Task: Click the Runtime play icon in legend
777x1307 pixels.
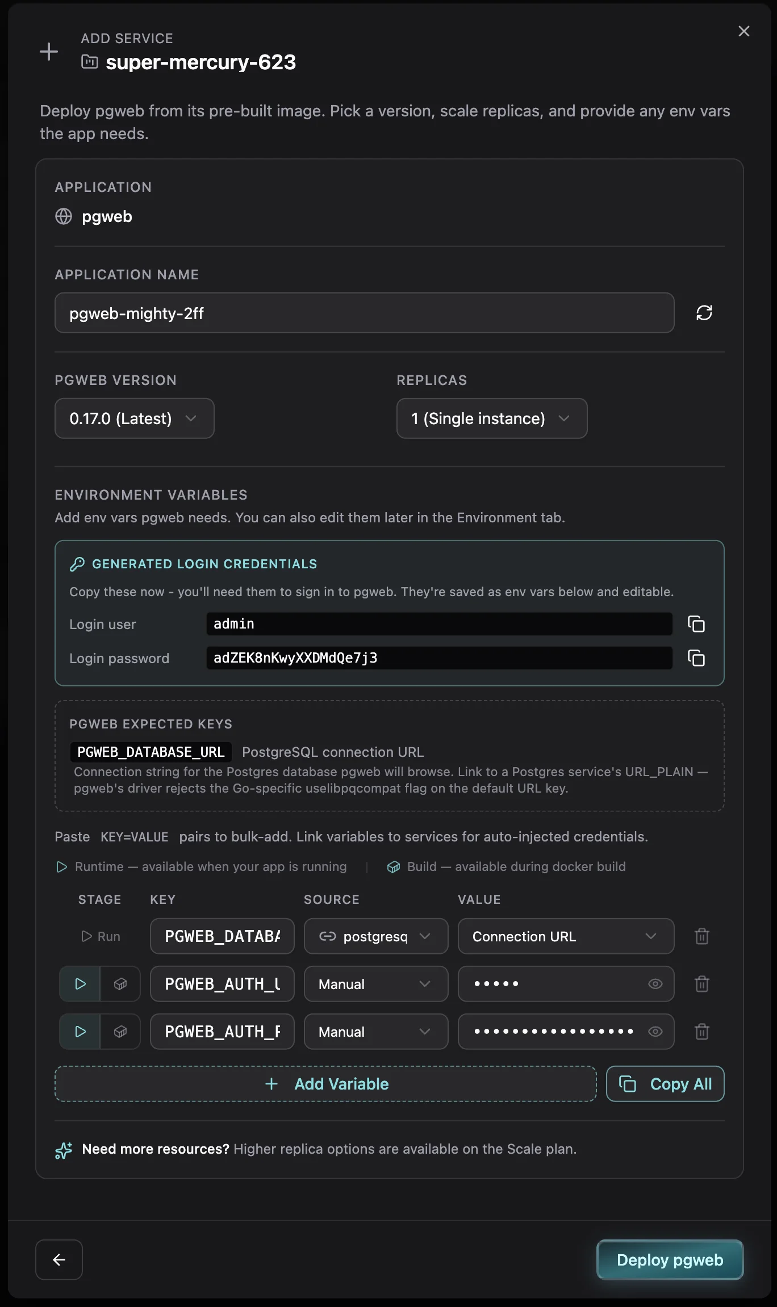Action: 61,867
